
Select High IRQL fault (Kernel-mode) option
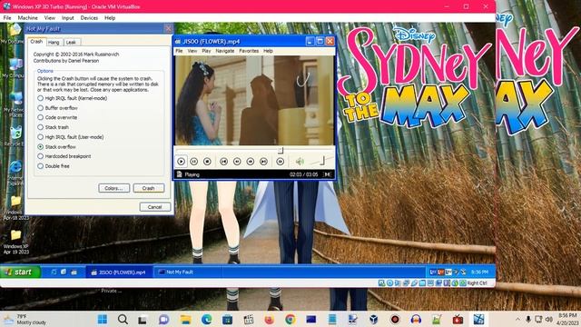click(40, 98)
